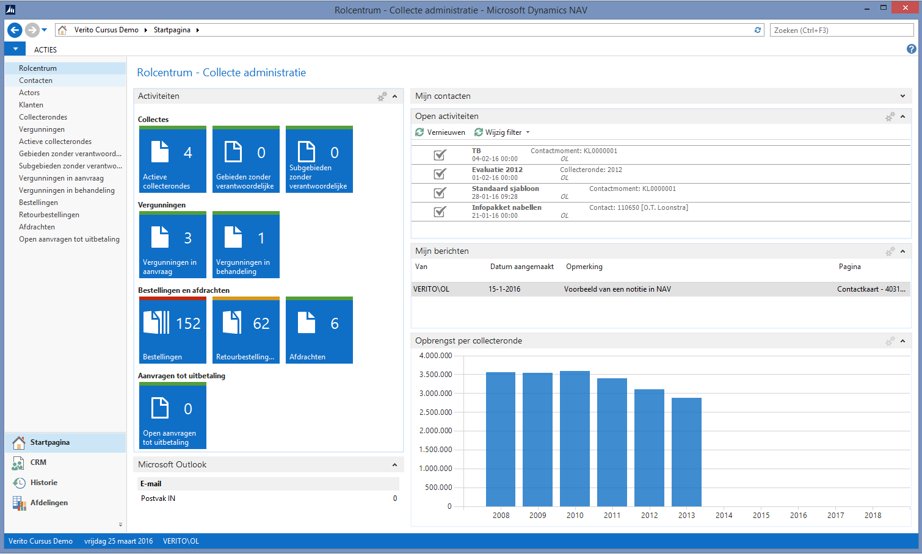Open the Bestellingen tile showing 152
Viewport: 922px width, 554px height.
(x=173, y=330)
